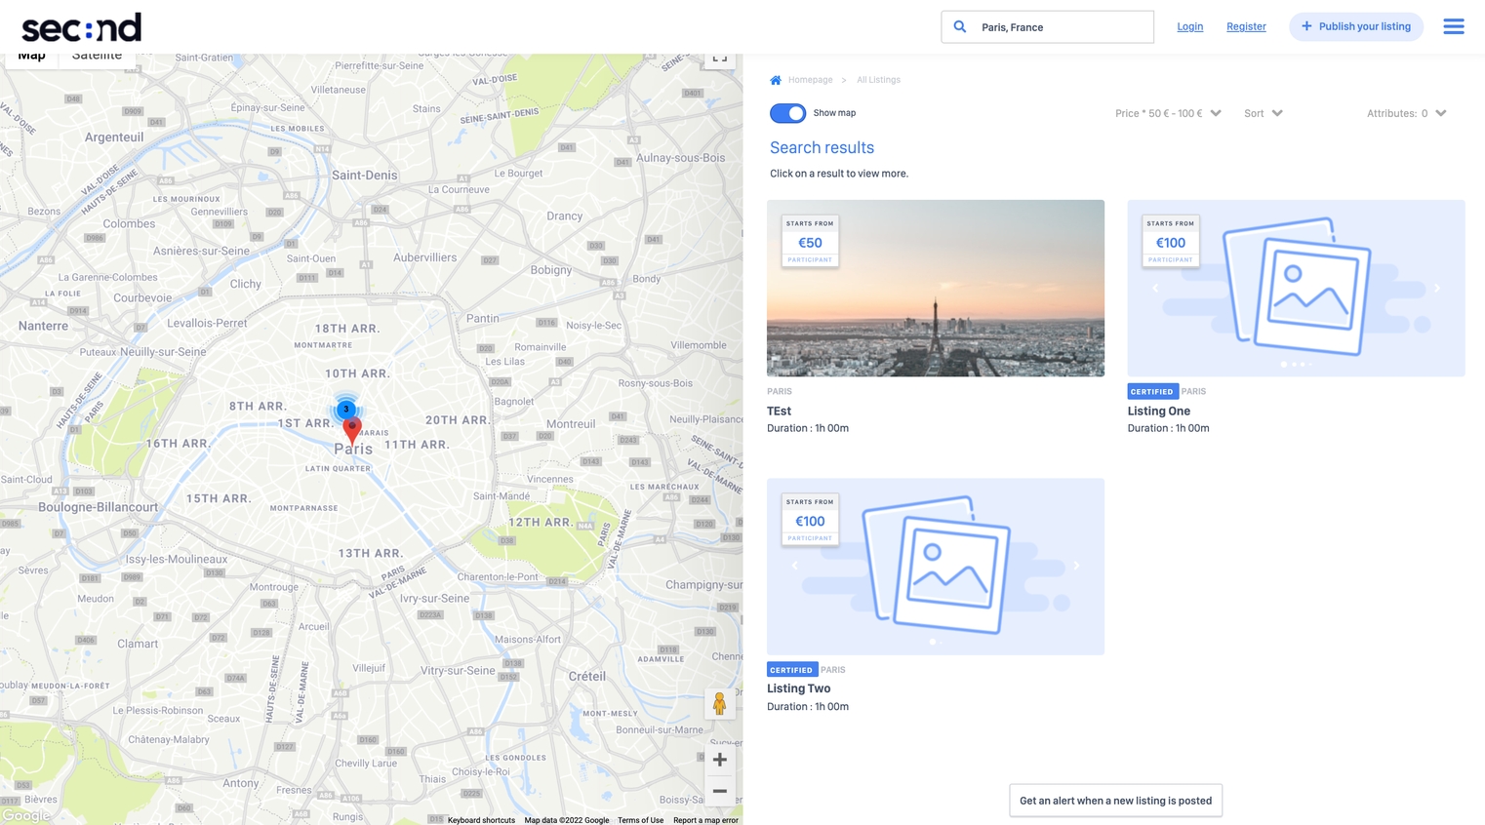Expand the Attributes dropdown
This screenshot has width=1485, height=825.
1405,113
